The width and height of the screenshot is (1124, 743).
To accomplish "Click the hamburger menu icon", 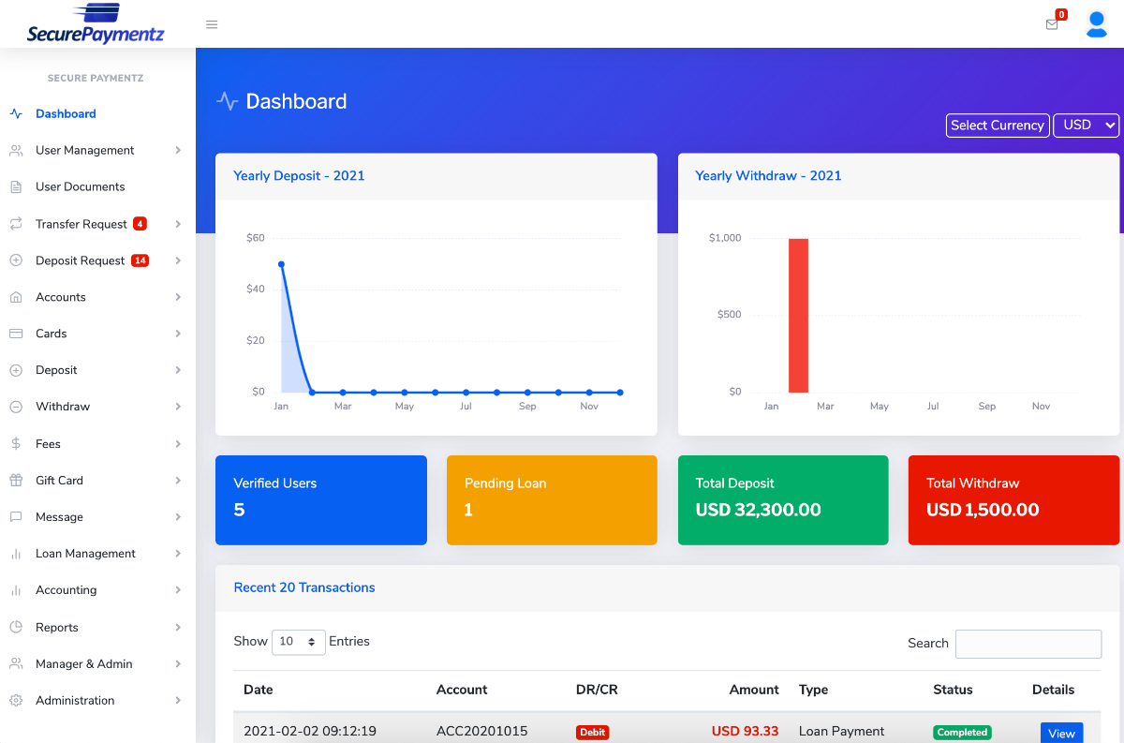I will click(212, 24).
